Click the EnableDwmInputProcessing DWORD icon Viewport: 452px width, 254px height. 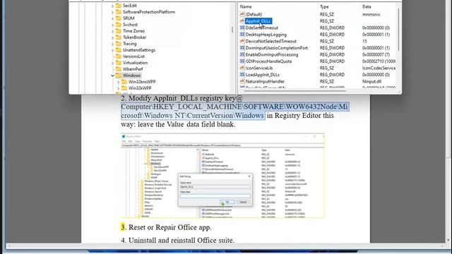(x=242, y=54)
